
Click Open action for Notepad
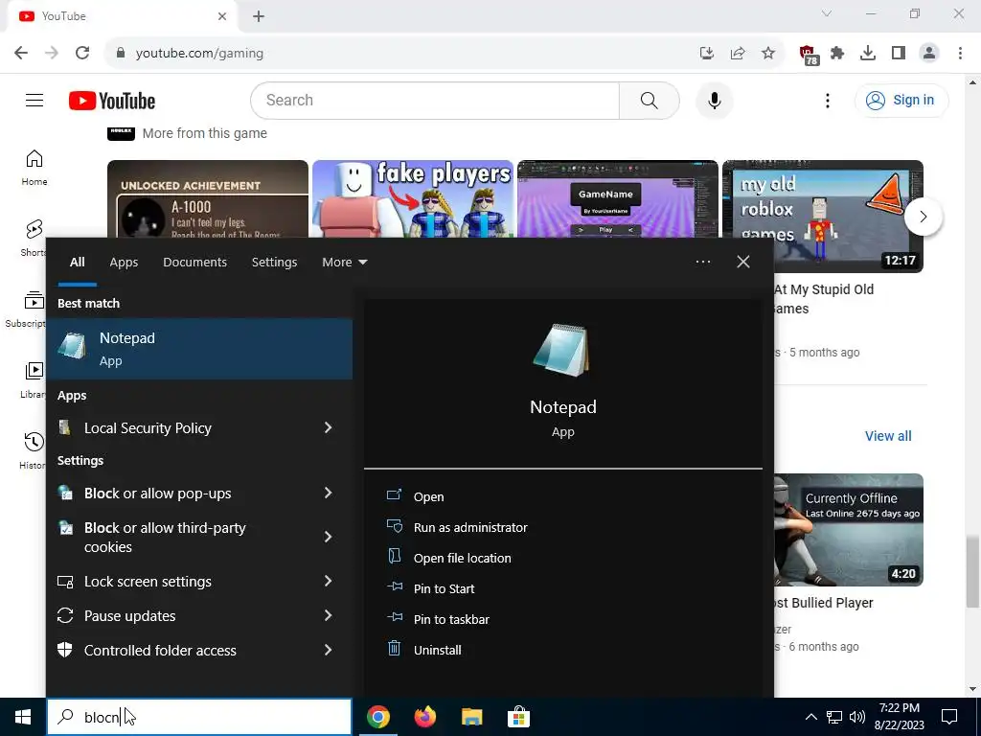tap(428, 496)
